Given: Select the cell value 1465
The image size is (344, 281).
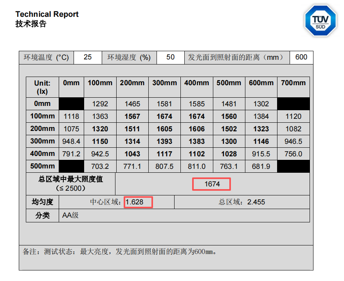Looking at the screenshot, I should [132, 104].
